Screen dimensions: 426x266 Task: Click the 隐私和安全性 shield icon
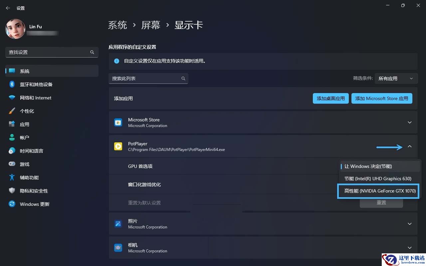(x=12, y=191)
